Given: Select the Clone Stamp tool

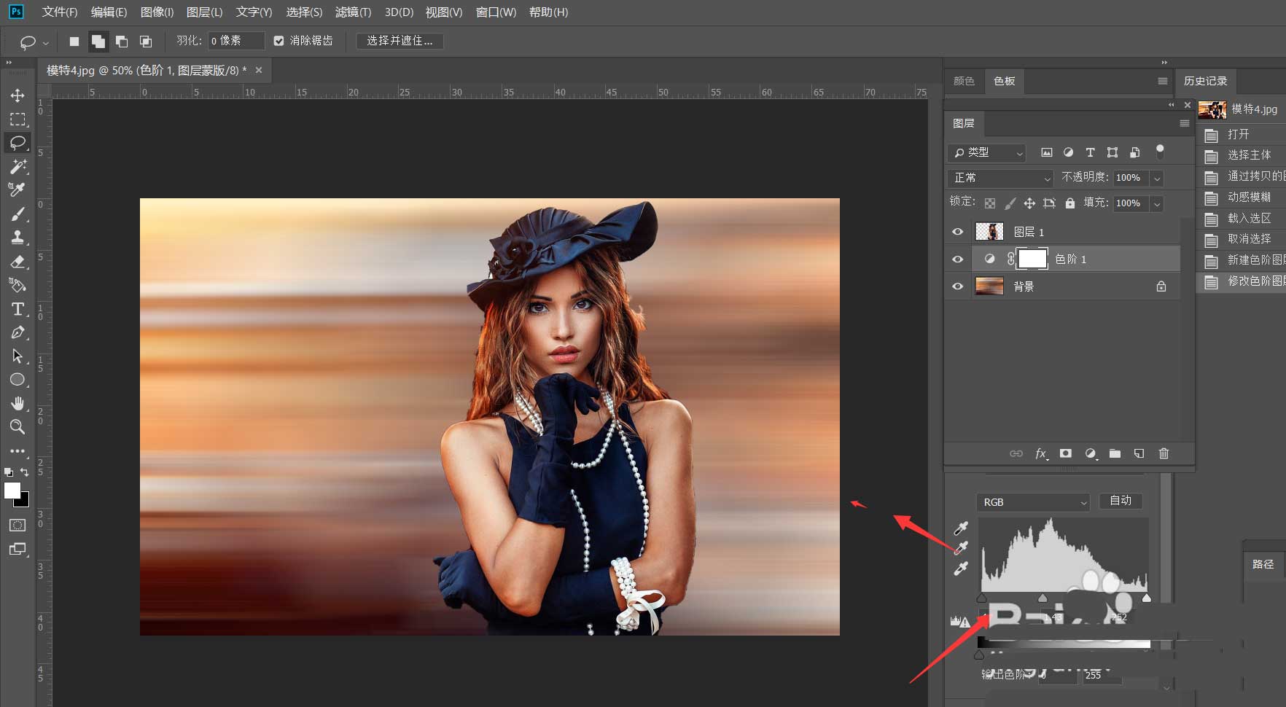Looking at the screenshot, I should click(17, 237).
